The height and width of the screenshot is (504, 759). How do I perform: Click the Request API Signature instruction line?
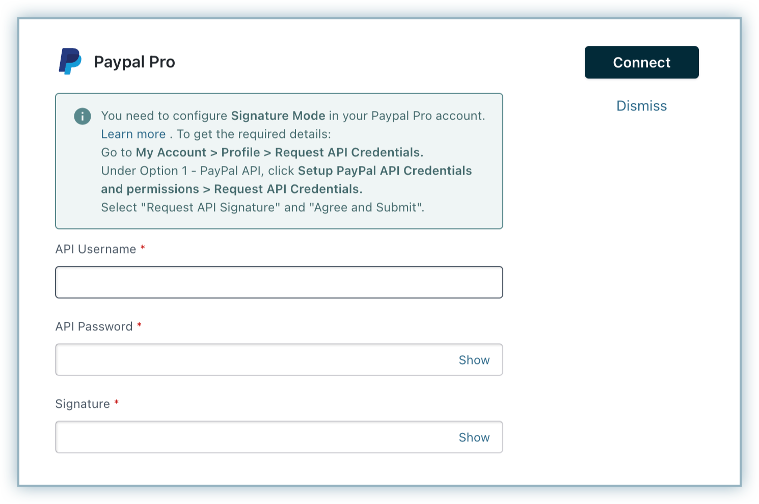coord(262,208)
